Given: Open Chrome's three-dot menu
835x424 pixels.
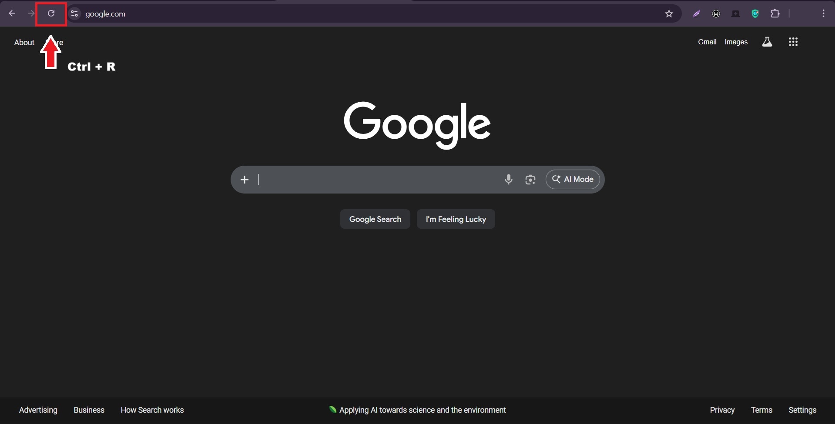Looking at the screenshot, I should coord(824,13).
